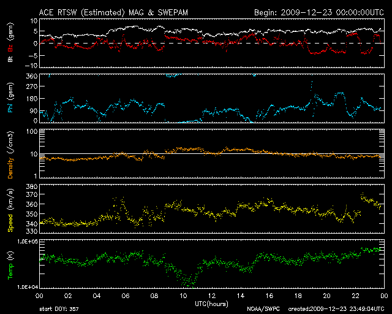Click the "350" tick on the Speed axis
The height and width of the screenshot is (314, 392).
coord(32,214)
